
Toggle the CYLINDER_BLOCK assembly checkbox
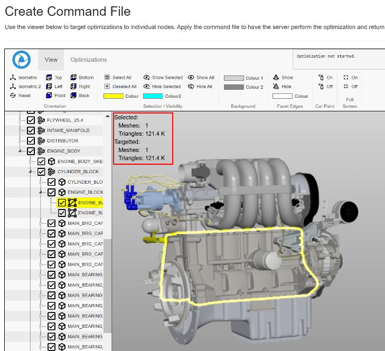click(41, 172)
